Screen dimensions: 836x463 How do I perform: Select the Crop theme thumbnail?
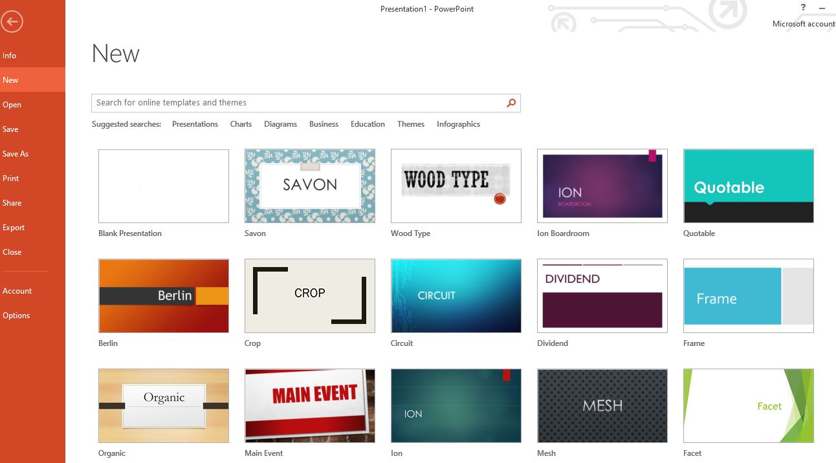point(310,296)
